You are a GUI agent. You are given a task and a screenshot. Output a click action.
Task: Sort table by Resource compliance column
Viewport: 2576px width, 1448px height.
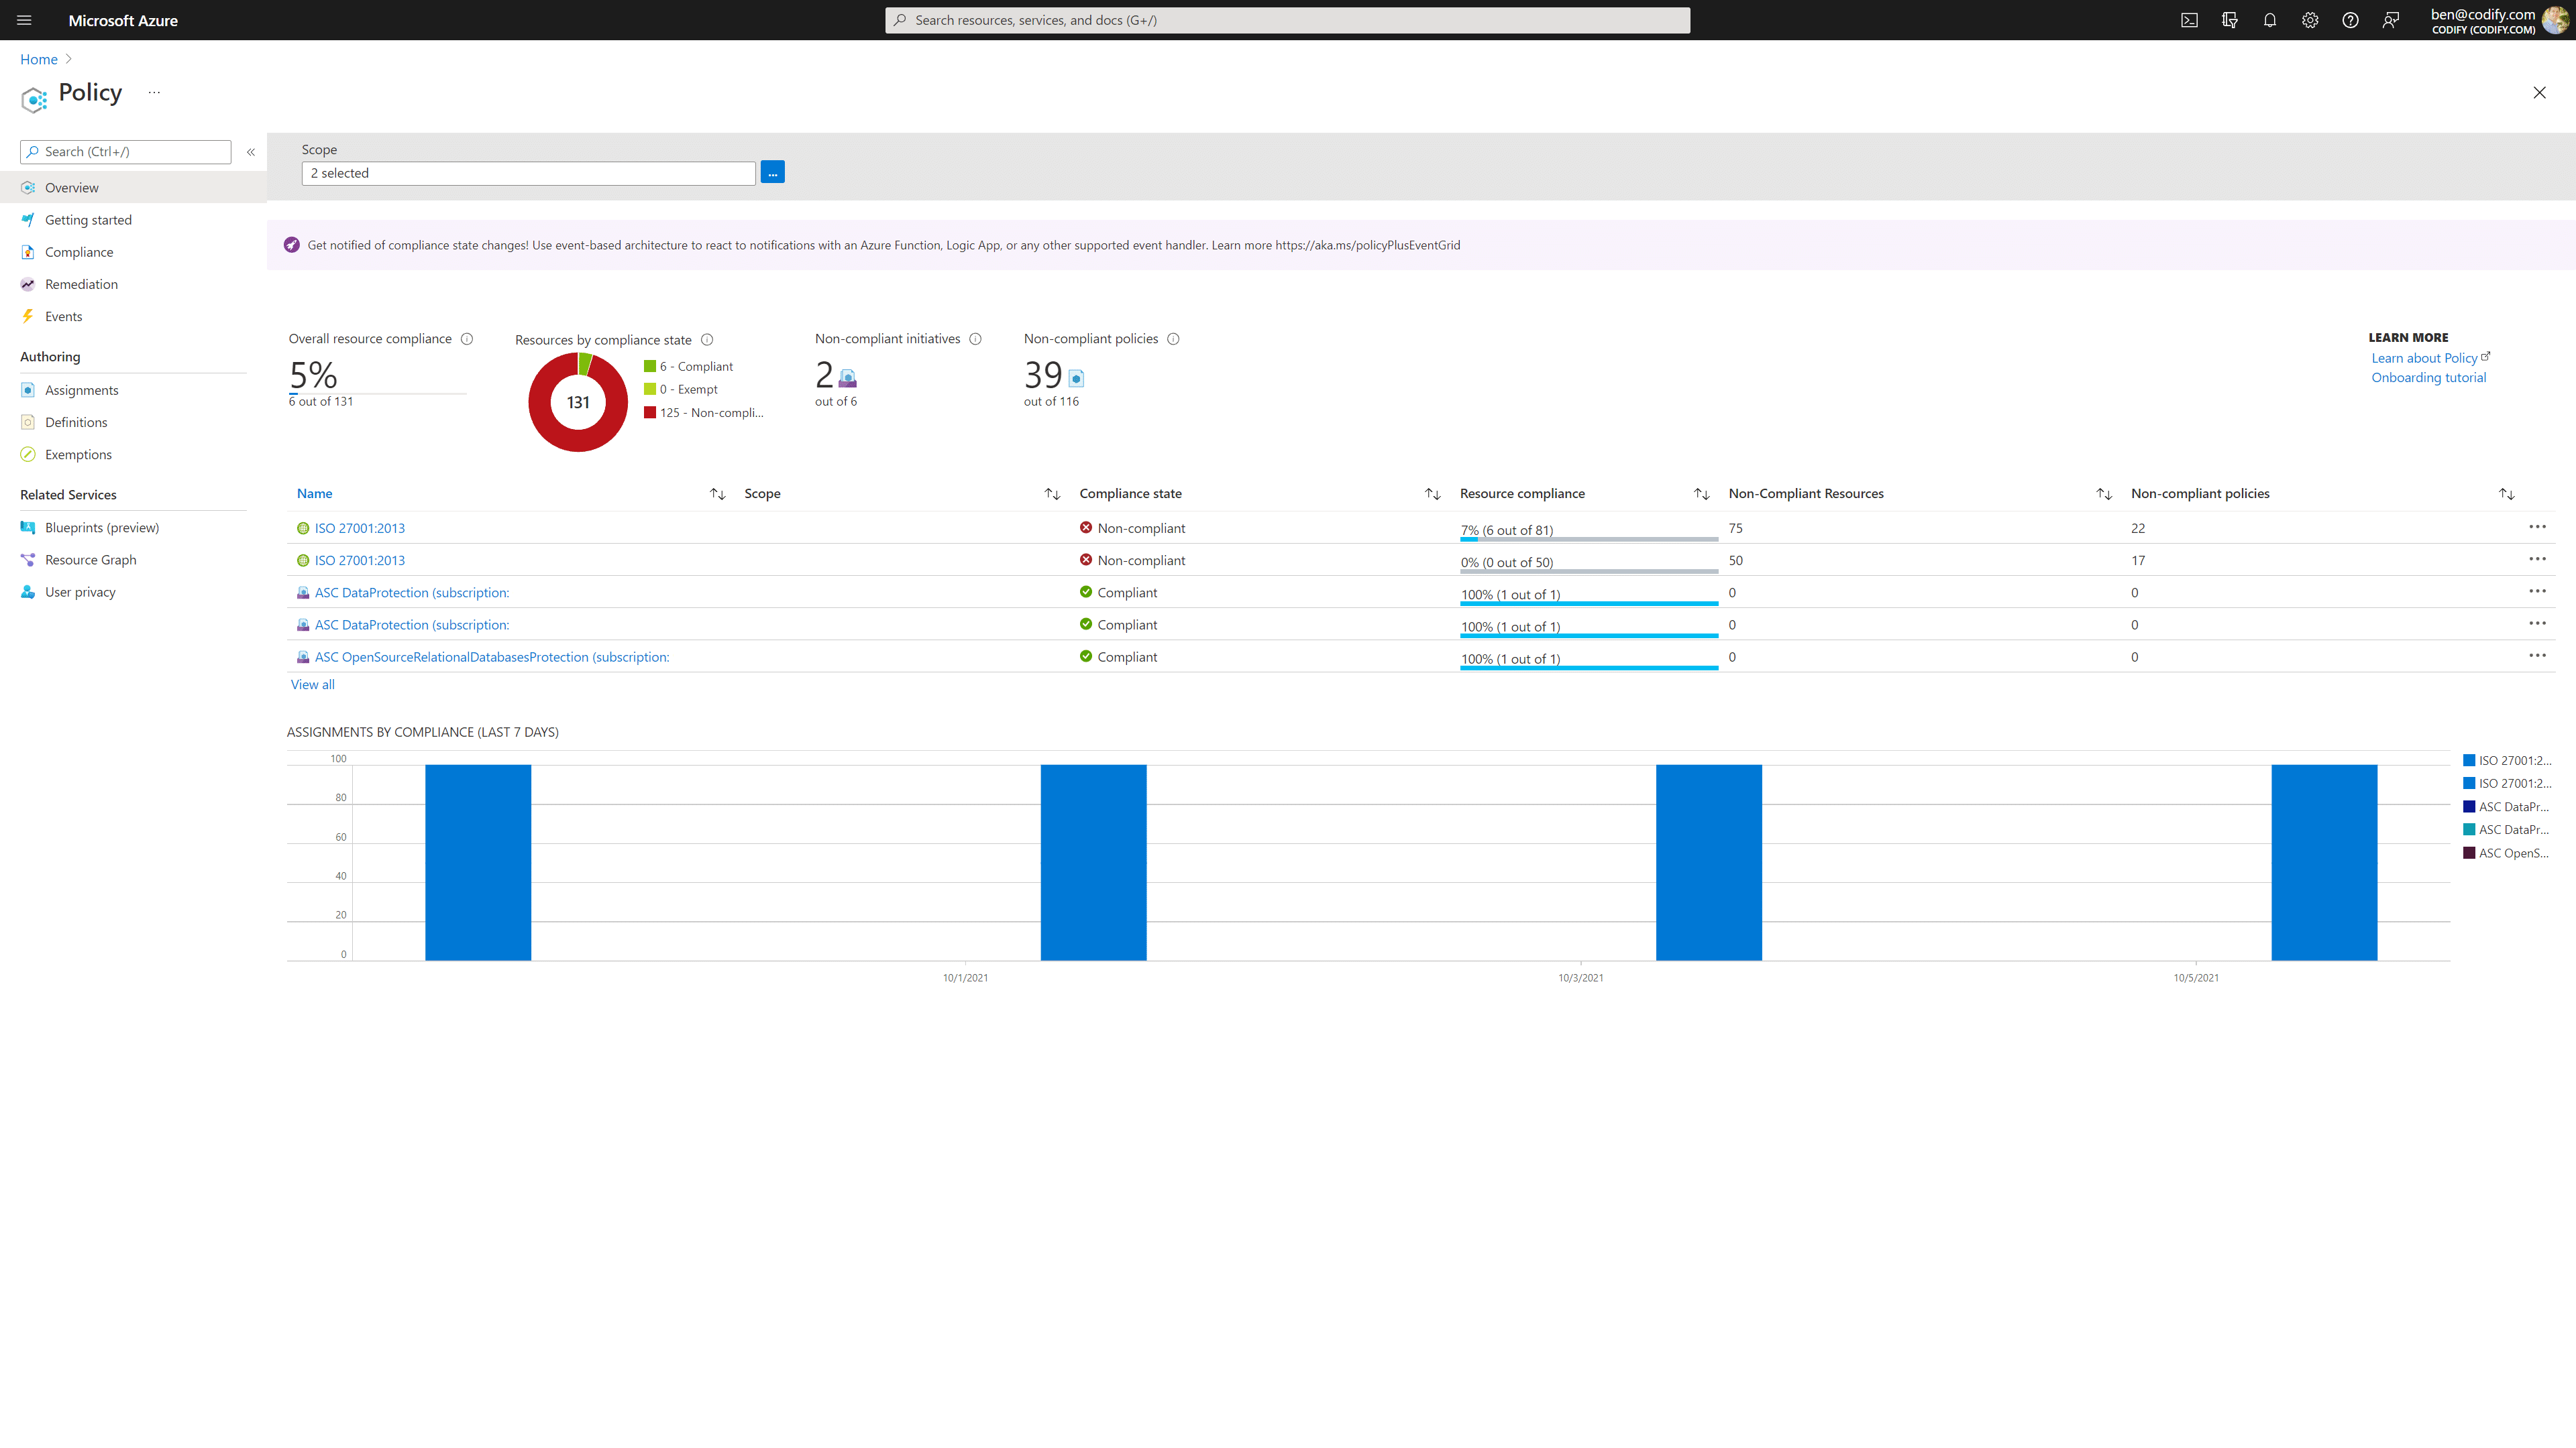(1701, 493)
